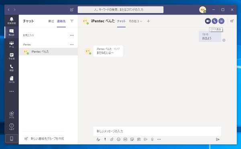The image size is (241, 149).
Task: Send the message
Action: (x=218, y=139)
